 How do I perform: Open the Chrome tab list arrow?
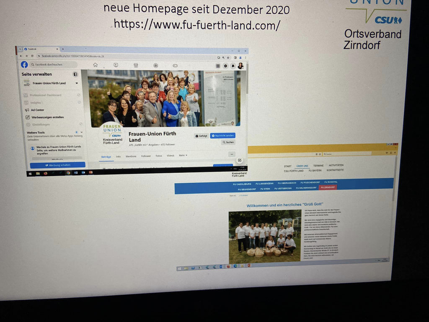[x=20, y=49]
